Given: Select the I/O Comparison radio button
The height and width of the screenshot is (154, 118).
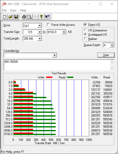Looking at the screenshot, I should click(85, 30).
